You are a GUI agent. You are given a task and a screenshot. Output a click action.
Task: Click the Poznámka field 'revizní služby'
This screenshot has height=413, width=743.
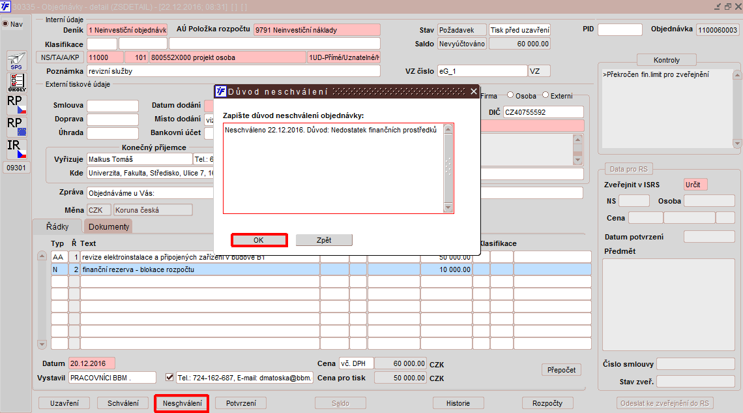coord(233,71)
